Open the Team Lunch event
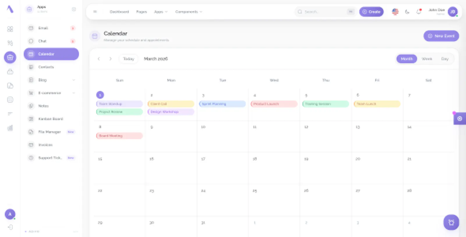Viewport: 466px width, 237px height. pos(377,104)
